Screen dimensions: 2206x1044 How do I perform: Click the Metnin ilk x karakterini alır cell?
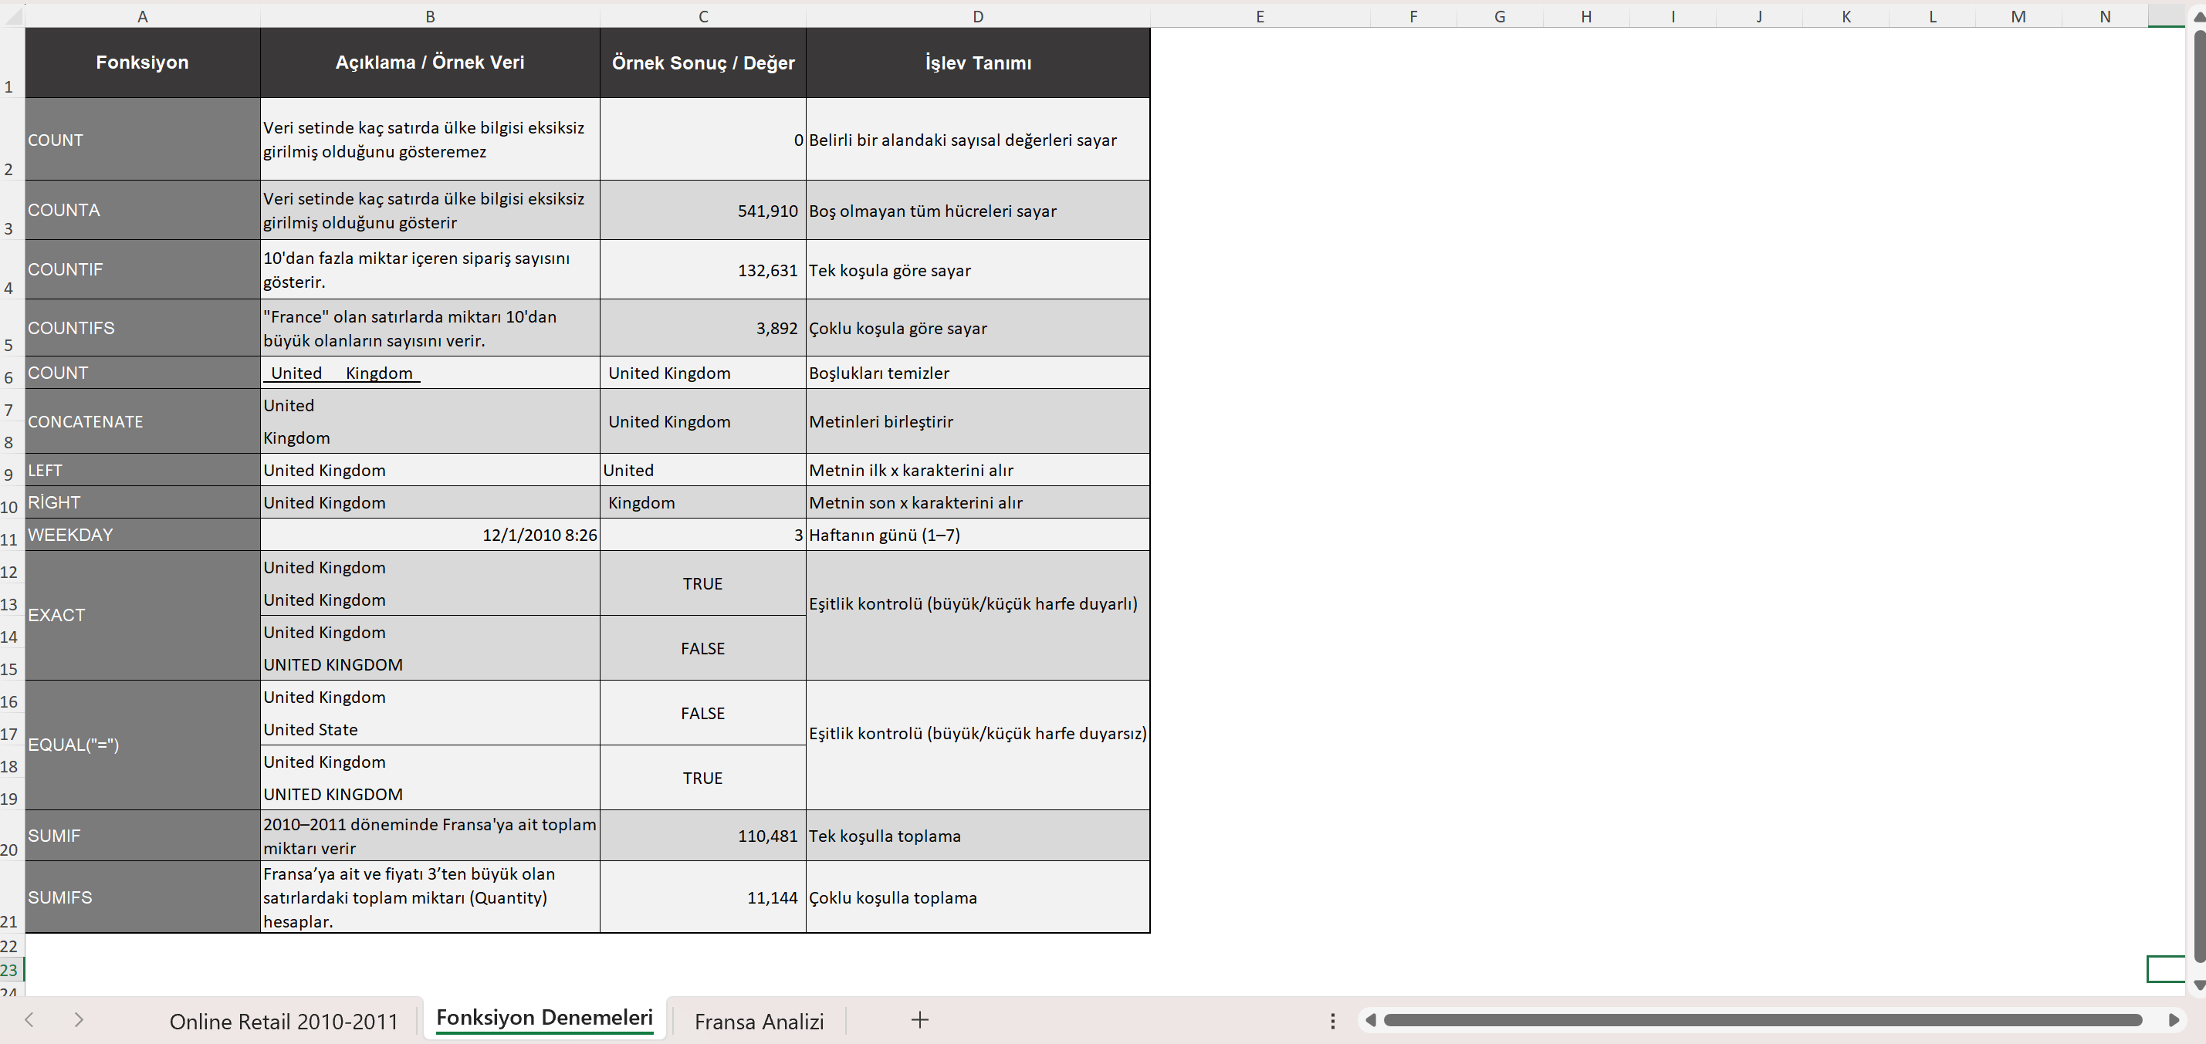978,470
